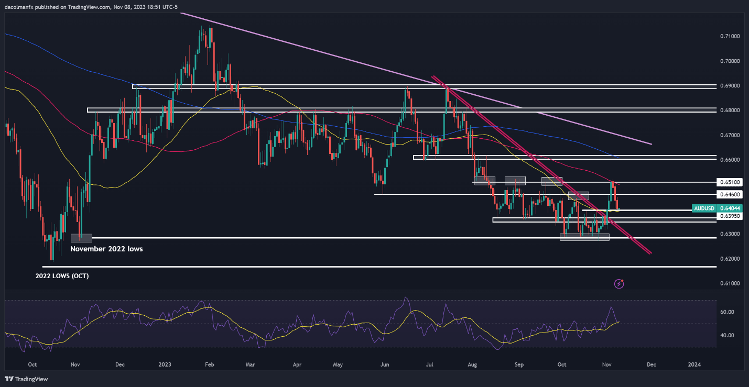Click the 2024 label on the time axis
This screenshot has width=749, height=387.
(694, 364)
